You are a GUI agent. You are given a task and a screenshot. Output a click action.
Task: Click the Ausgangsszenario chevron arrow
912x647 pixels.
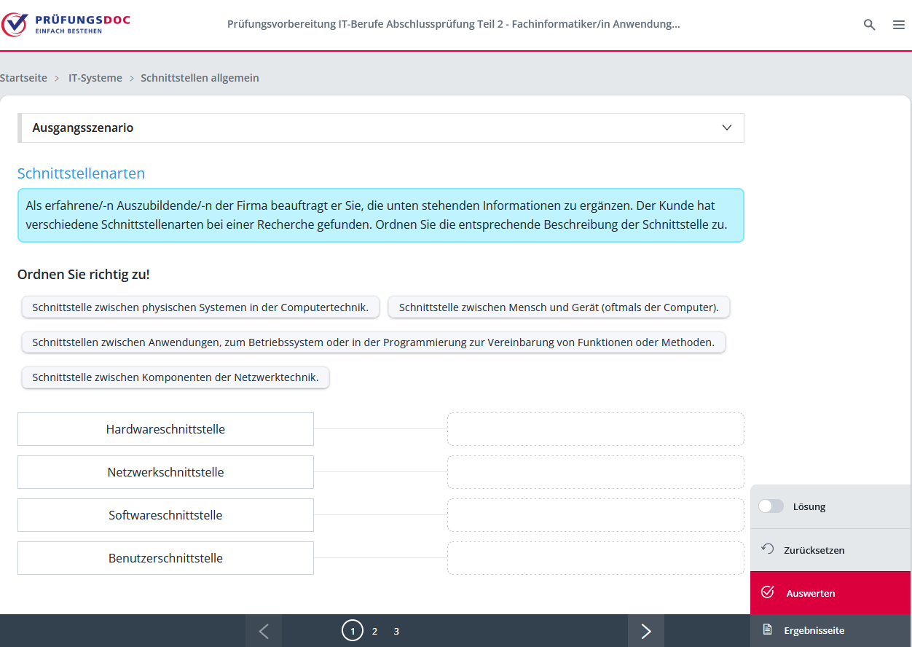[726, 128]
